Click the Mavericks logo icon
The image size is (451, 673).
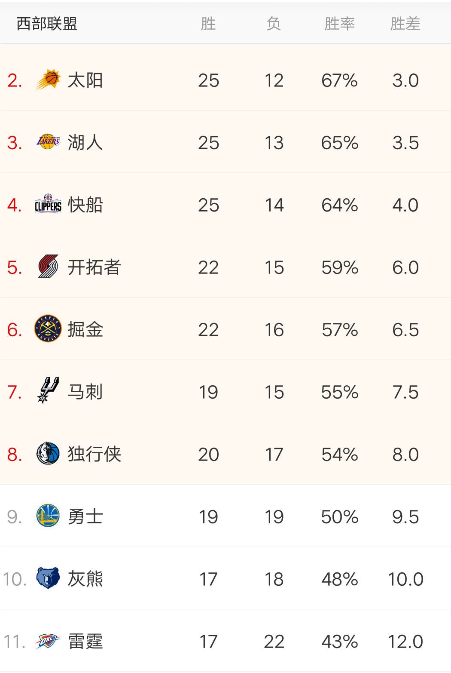point(48,454)
